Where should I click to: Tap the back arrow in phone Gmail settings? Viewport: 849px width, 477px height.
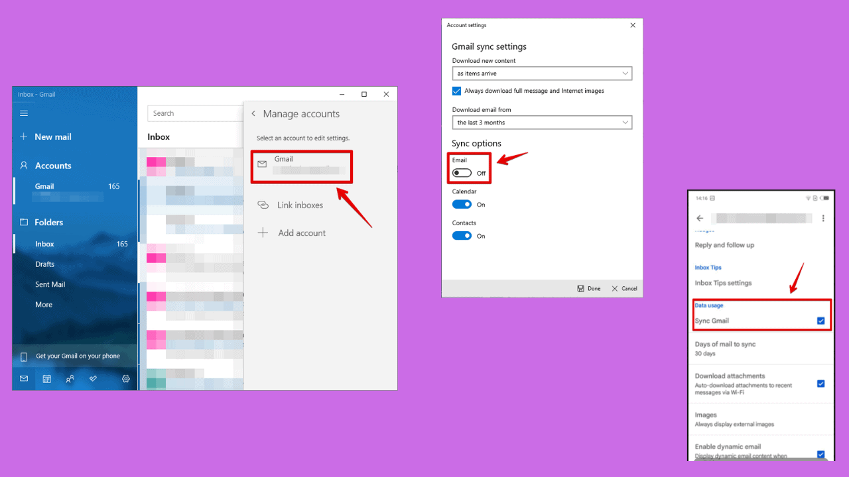tap(700, 218)
